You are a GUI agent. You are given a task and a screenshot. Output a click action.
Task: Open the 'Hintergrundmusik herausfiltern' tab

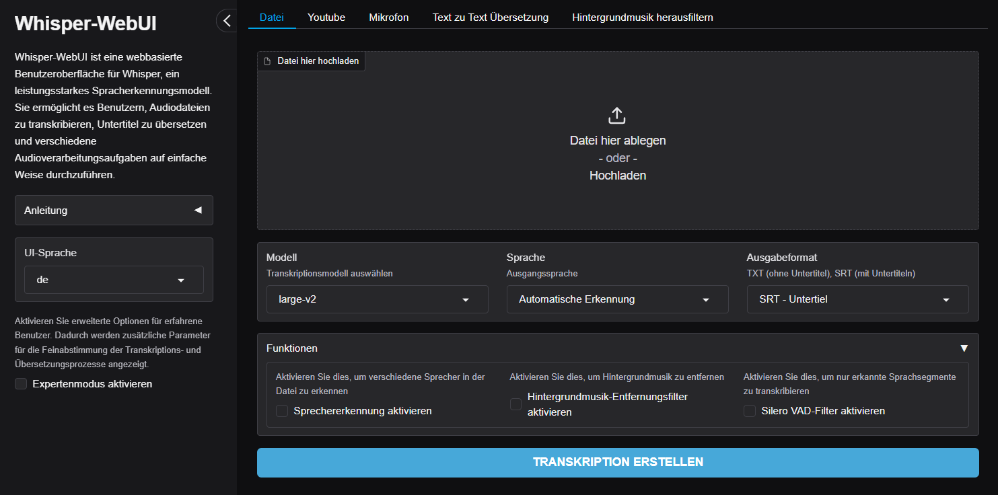click(x=642, y=17)
